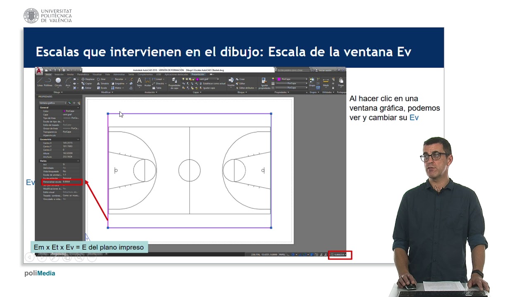
Task: Collapse the General properties section
Action: click(78, 108)
